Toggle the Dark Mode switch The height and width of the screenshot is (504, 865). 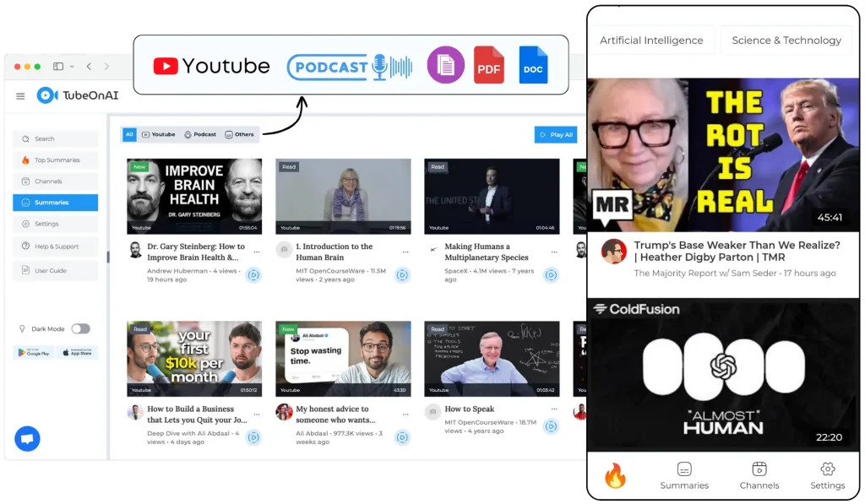80,328
